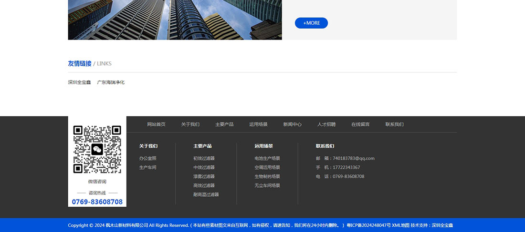Open the 办公室照 link
Viewport: 525px width, 232px height.
tap(147, 158)
